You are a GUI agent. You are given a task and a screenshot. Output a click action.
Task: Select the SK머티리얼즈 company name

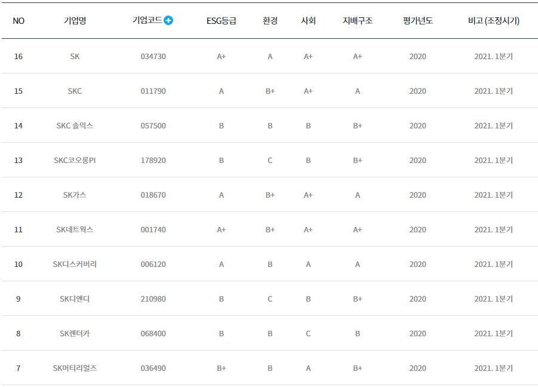(75, 368)
